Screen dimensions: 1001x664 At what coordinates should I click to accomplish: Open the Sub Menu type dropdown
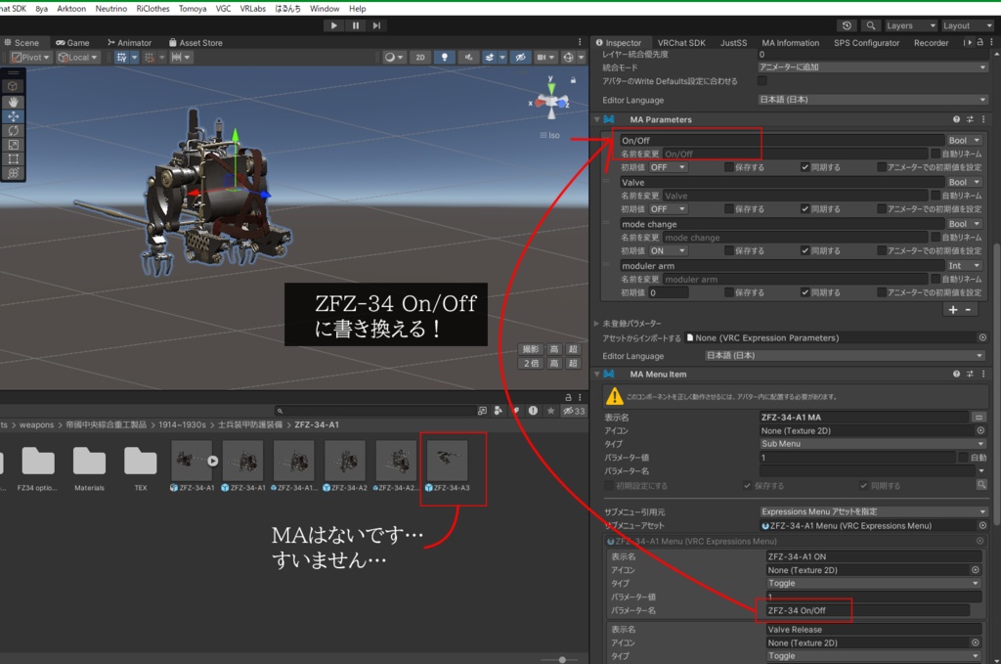(873, 444)
